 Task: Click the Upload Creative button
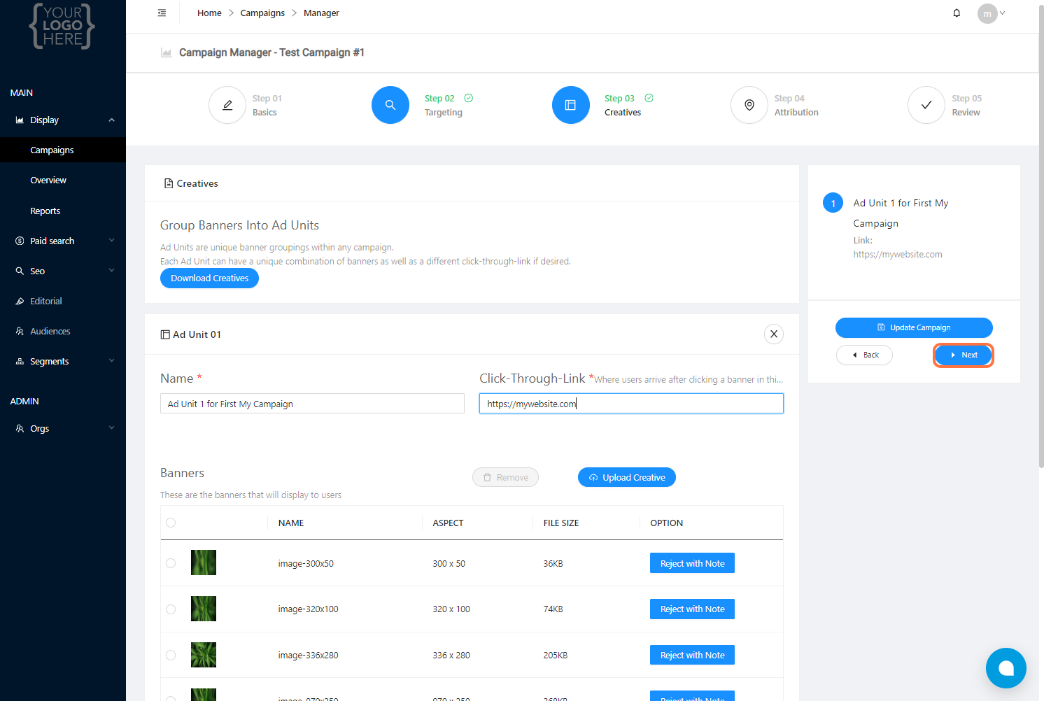tap(627, 477)
